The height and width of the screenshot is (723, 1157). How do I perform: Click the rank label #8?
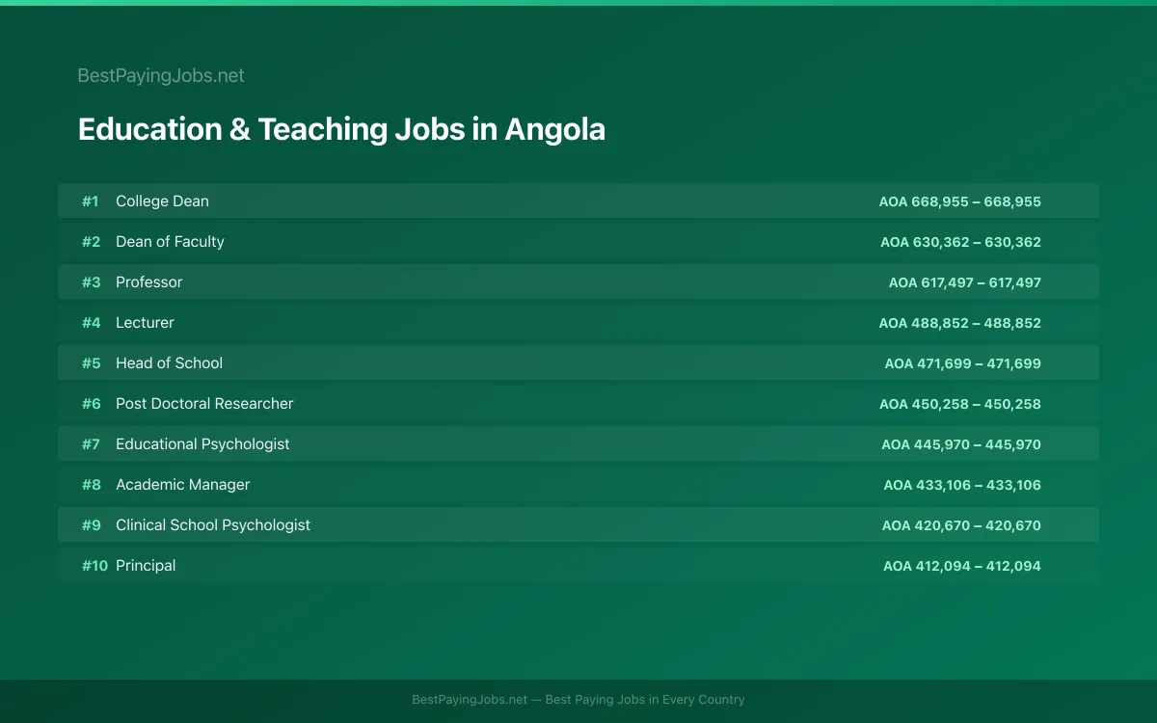(91, 485)
